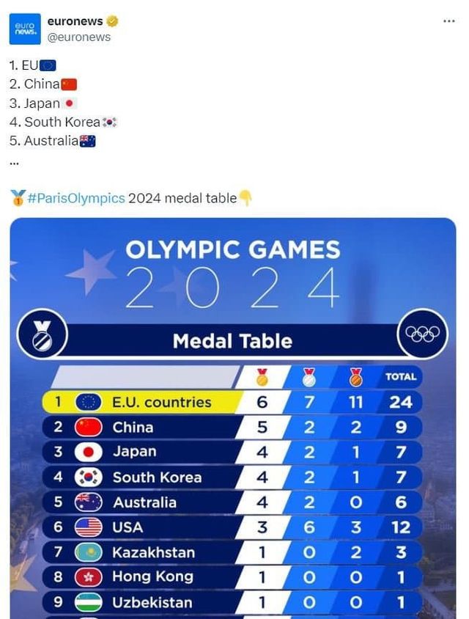469x619 pixels.
Task: Click the TOTAL column header
Action: pyautogui.click(x=400, y=377)
